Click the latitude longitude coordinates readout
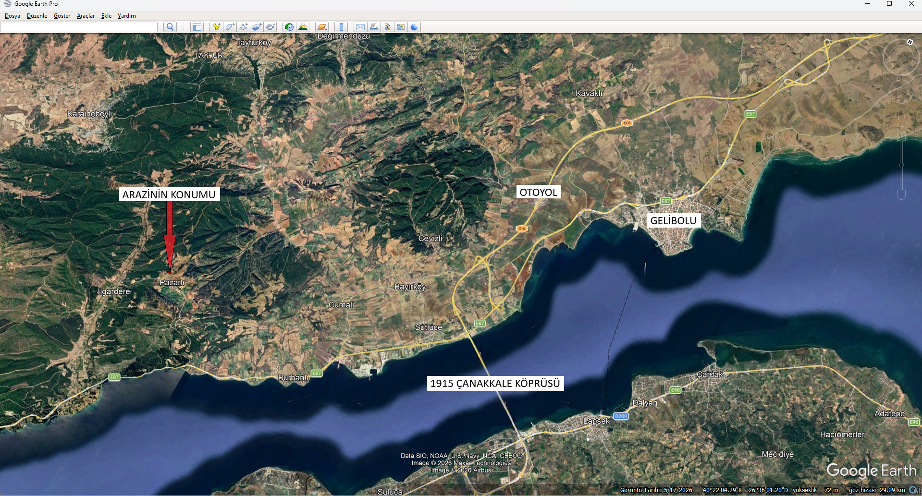This screenshot has width=922, height=496. pos(745,490)
